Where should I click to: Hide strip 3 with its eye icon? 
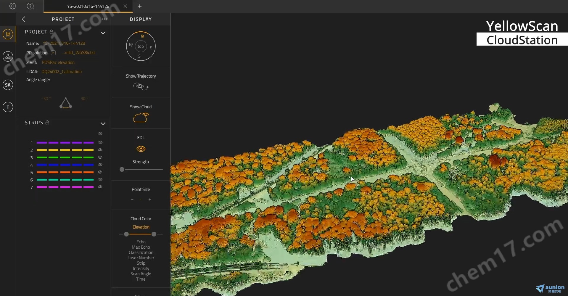(x=100, y=157)
